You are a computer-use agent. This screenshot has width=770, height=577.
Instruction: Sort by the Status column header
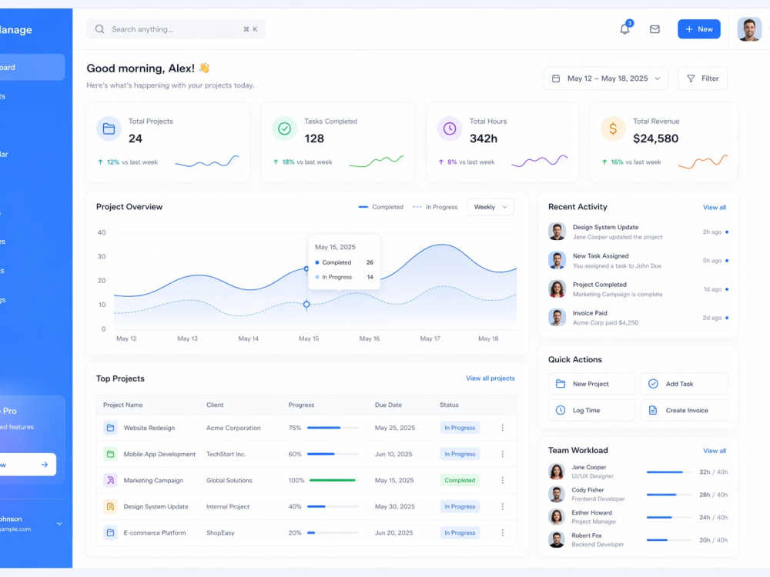449,405
